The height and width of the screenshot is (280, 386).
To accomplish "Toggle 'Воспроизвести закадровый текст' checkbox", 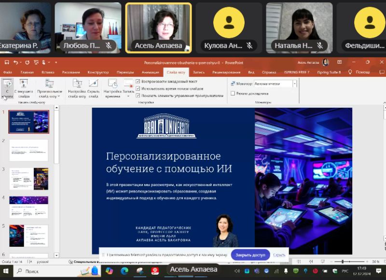I will click(138, 82).
